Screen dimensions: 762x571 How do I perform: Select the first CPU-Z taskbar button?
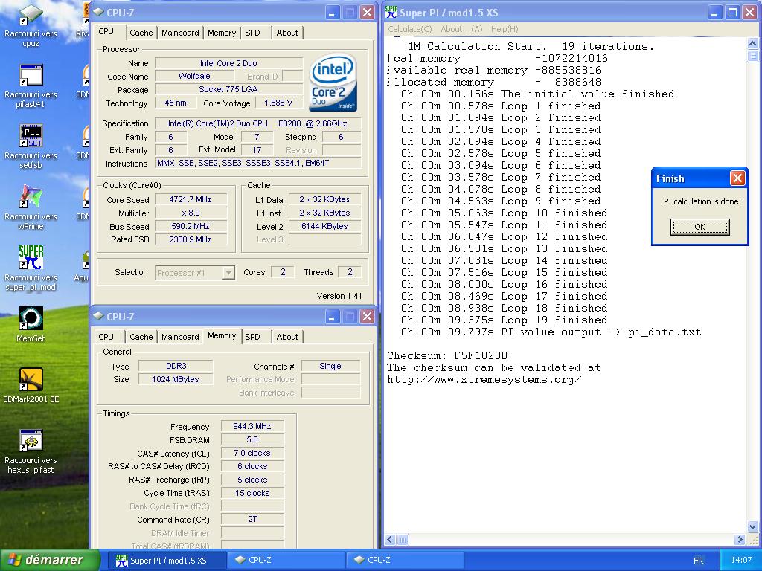pos(286,561)
